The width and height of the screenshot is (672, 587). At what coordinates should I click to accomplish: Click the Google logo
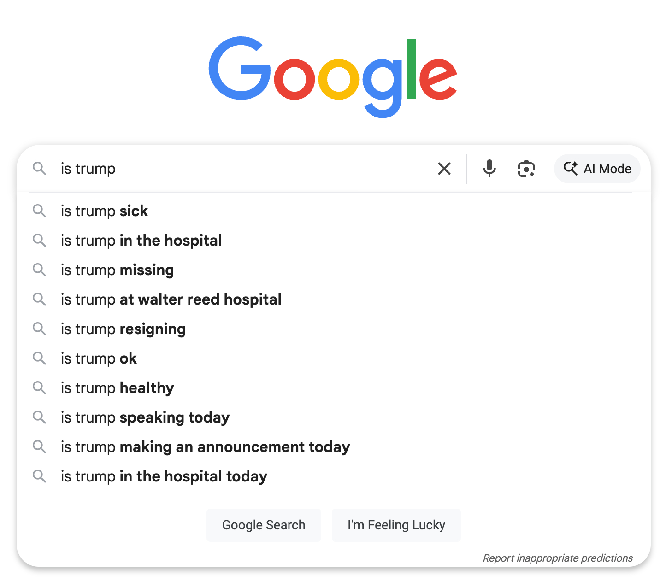coord(333,76)
